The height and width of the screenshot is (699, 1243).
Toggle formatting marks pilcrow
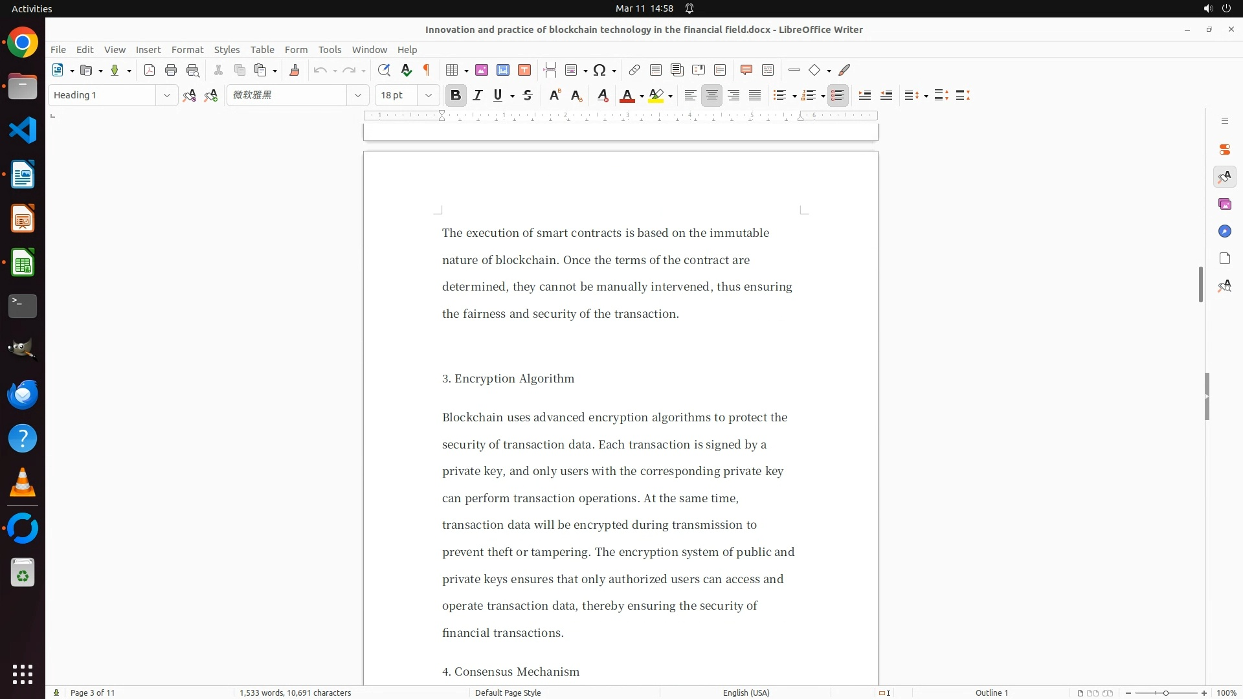point(427,70)
